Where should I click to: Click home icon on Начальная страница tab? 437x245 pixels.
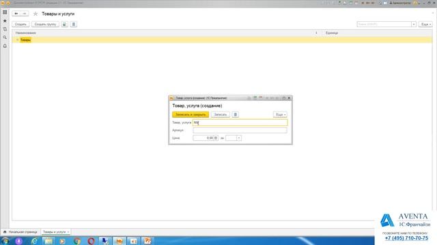5,231
